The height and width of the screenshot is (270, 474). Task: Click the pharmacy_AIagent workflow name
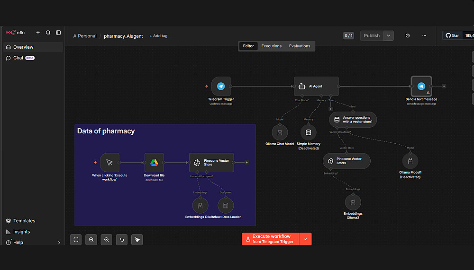click(x=123, y=36)
